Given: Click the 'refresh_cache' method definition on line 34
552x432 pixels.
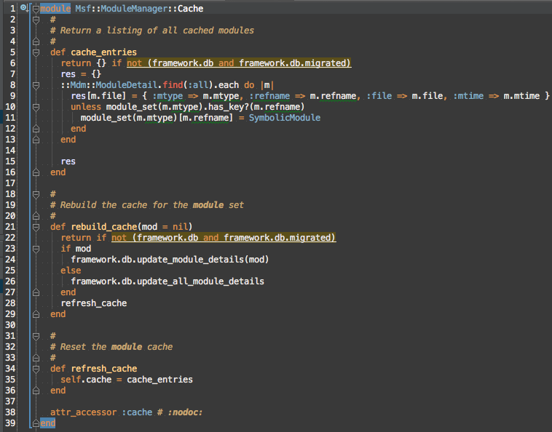Looking at the screenshot, I should point(104,369).
